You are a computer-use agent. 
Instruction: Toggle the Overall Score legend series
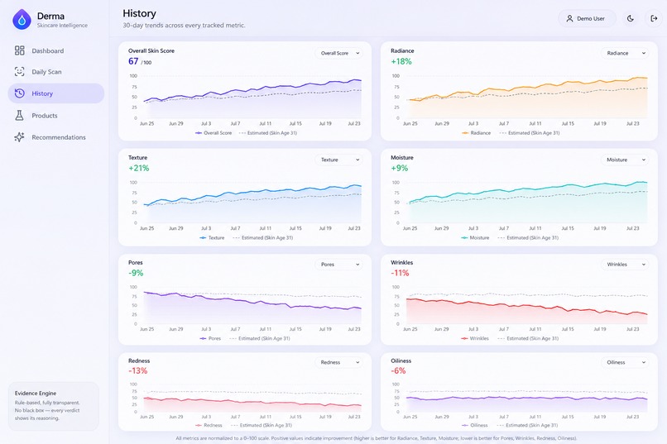(214, 133)
